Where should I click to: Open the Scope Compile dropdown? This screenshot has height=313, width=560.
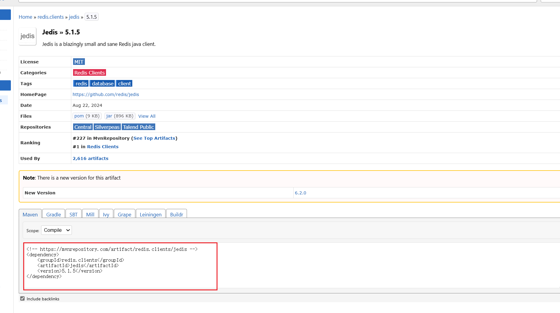(56, 230)
